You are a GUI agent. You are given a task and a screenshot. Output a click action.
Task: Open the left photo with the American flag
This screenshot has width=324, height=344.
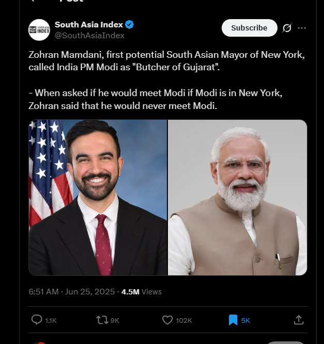(98, 197)
